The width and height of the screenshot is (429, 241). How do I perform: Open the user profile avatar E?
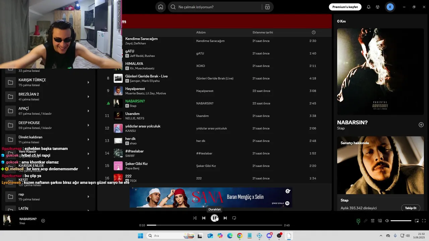click(x=390, y=7)
